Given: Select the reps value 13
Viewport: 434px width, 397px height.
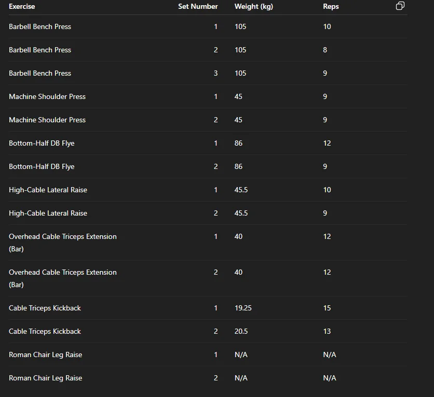Looking at the screenshot, I should point(327,331).
